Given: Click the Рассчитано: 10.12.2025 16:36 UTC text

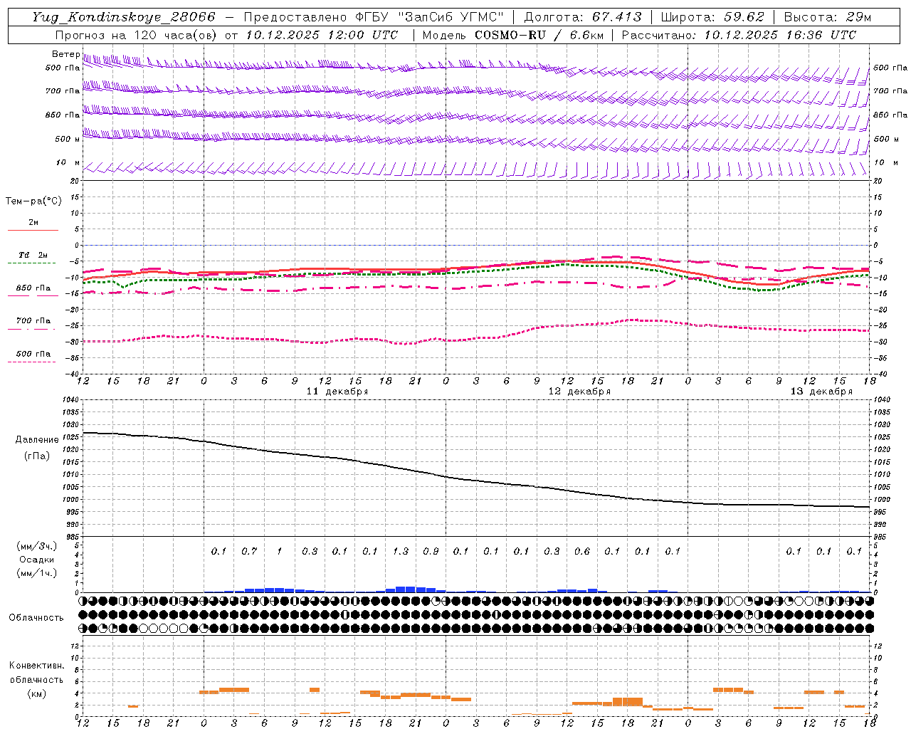Looking at the screenshot, I should [x=739, y=35].
